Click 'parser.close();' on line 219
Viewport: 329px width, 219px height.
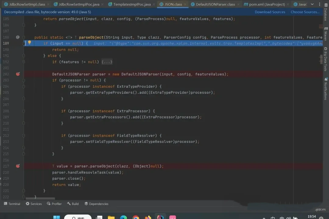click(x=69, y=178)
